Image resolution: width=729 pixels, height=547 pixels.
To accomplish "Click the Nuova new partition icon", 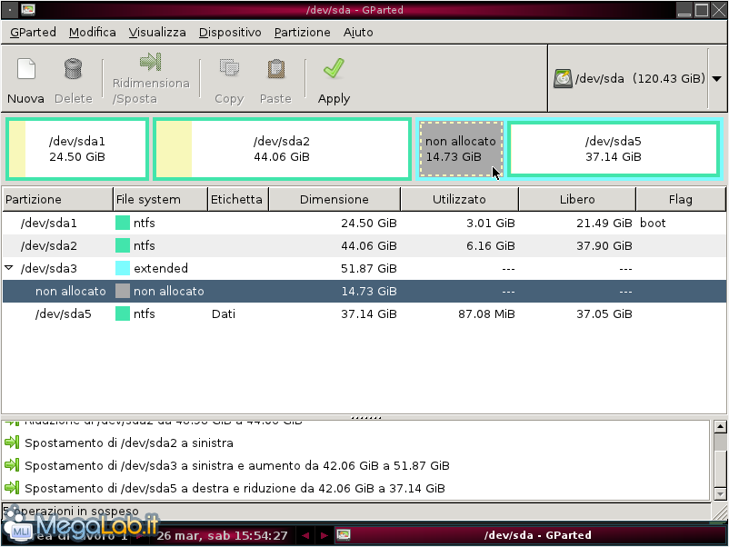I will (x=26, y=69).
